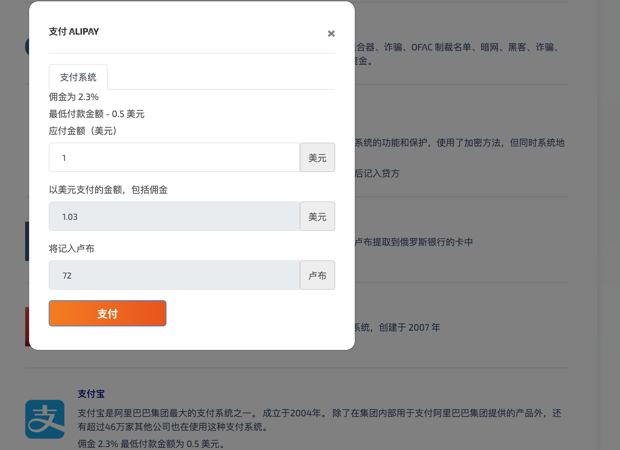Click the text 卢布提取到俄罗斯银行的卡中
This screenshot has width=620, height=450.
coord(414,242)
